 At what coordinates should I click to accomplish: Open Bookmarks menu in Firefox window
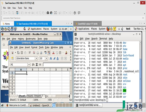31,39
